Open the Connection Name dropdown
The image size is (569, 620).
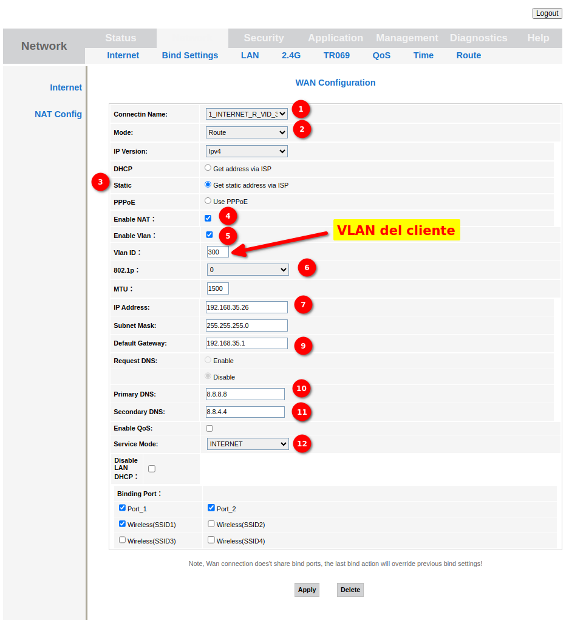point(247,114)
